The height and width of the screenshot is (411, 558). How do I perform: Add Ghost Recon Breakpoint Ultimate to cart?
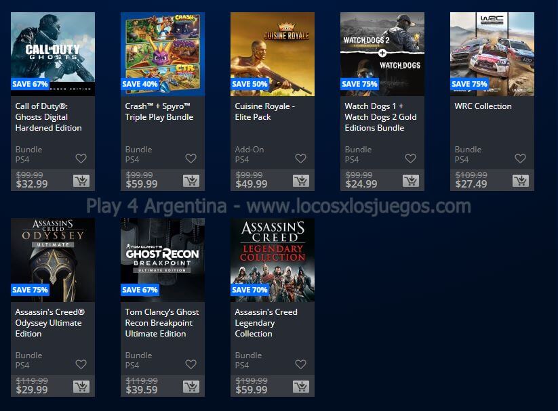(x=191, y=387)
